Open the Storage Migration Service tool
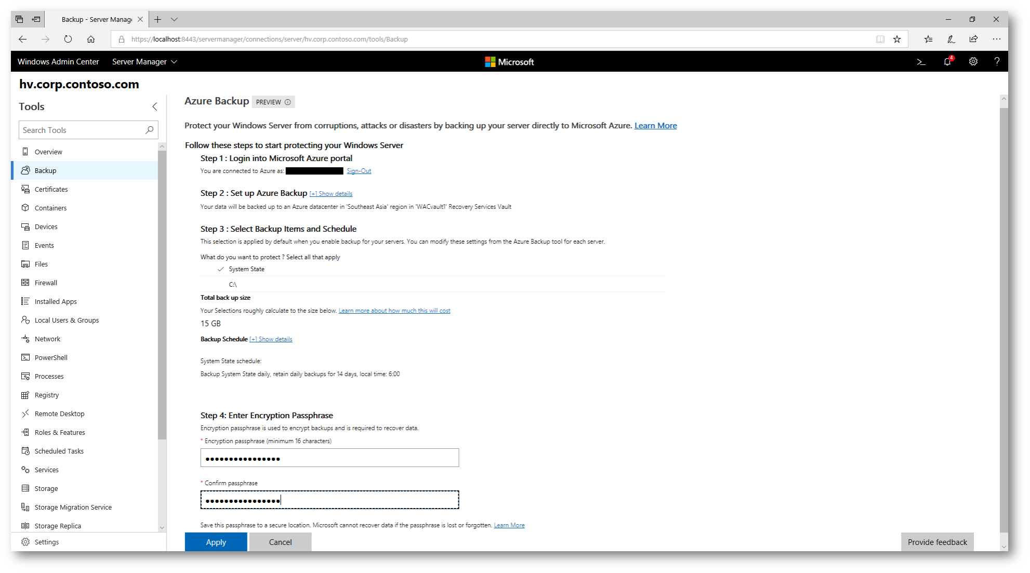 73,507
